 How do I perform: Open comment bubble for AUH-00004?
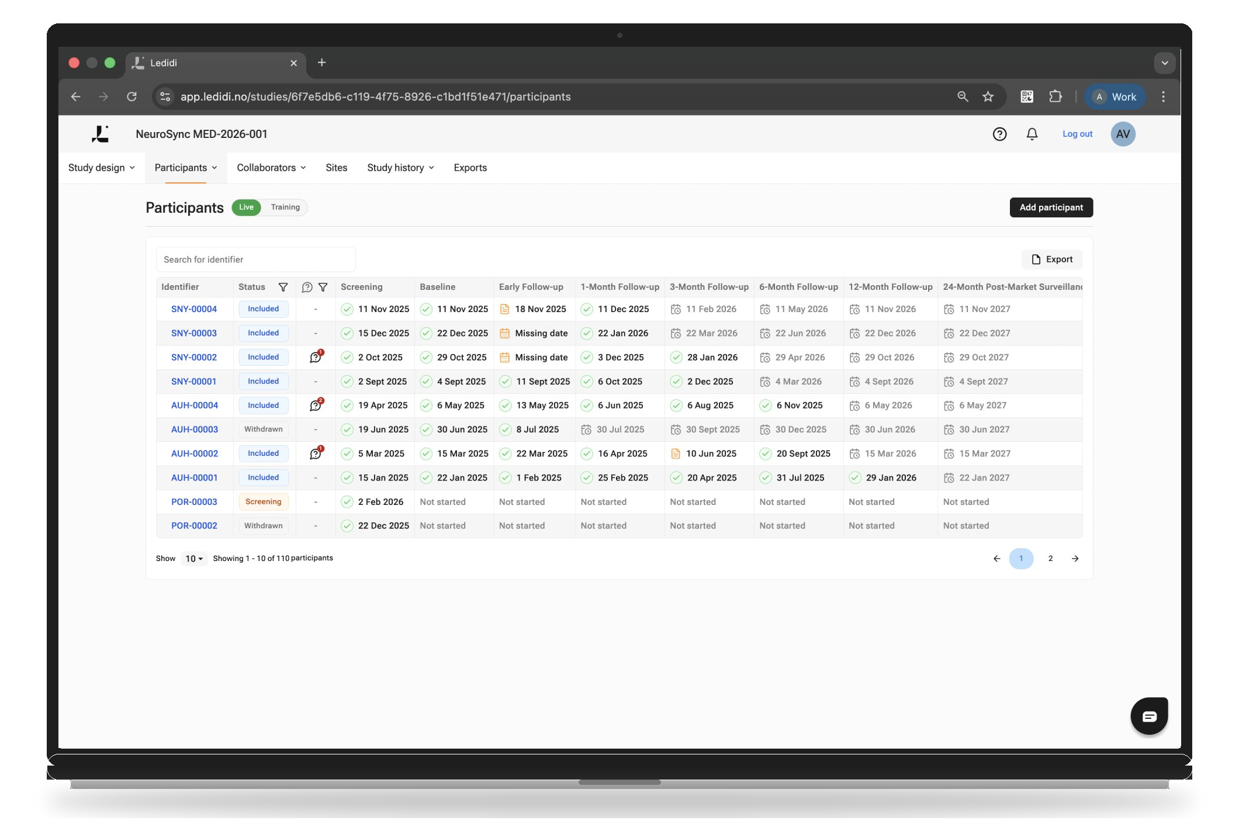coord(316,405)
